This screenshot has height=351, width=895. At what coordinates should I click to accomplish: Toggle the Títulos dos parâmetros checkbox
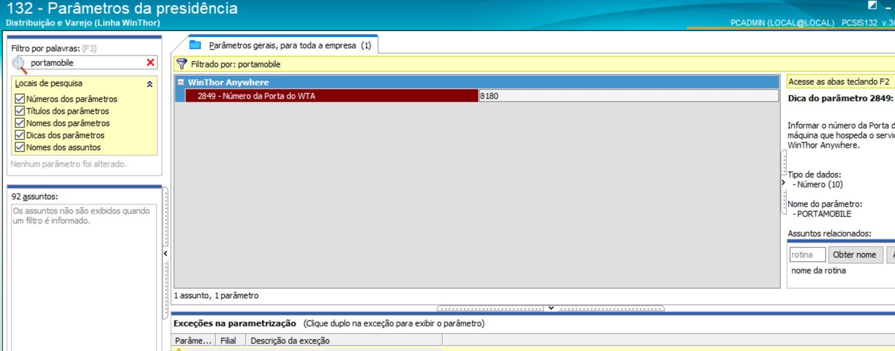point(20,111)
